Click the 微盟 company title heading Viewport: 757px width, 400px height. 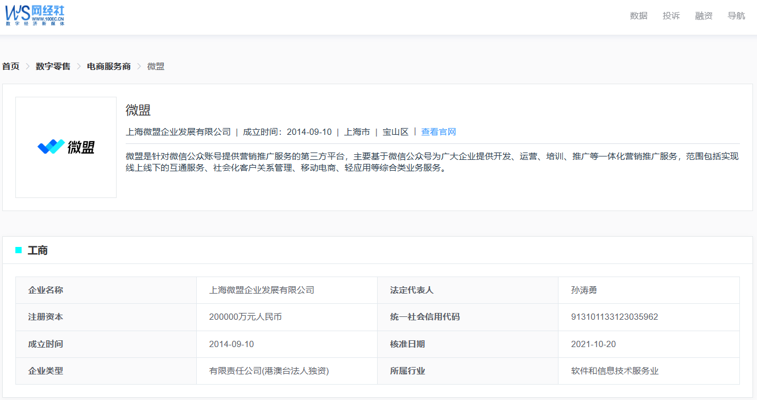(138, 110)
